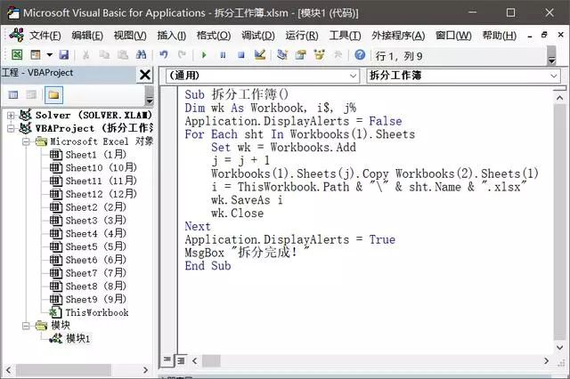Click the Reset stop icon
The width and height of the screenshot is (570, 379).
[x=241, y=55]
